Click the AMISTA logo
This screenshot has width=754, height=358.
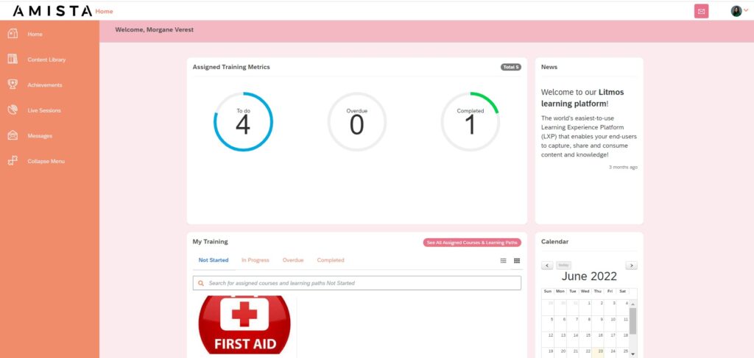click(x=52, y=11)
